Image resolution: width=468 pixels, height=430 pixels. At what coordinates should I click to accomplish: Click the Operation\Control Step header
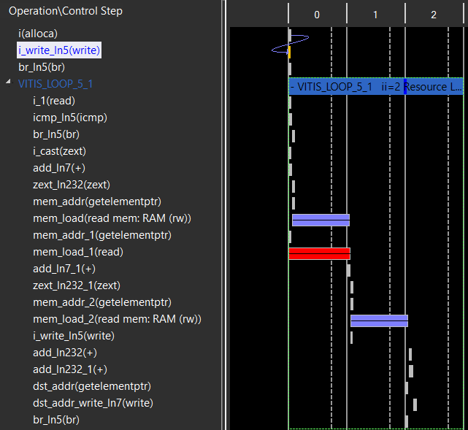66,11
